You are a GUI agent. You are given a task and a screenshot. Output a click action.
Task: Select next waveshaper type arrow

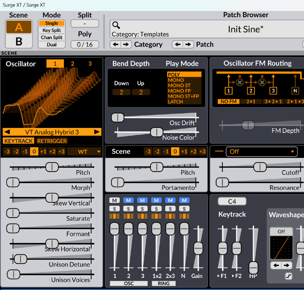tap(287, 265)
